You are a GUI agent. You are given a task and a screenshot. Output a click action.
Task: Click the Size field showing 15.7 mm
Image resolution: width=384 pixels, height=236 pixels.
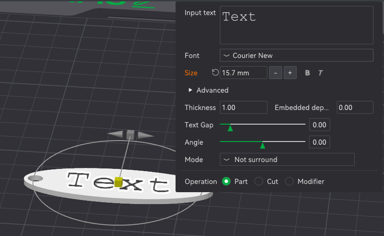click(x=243, y=73)
